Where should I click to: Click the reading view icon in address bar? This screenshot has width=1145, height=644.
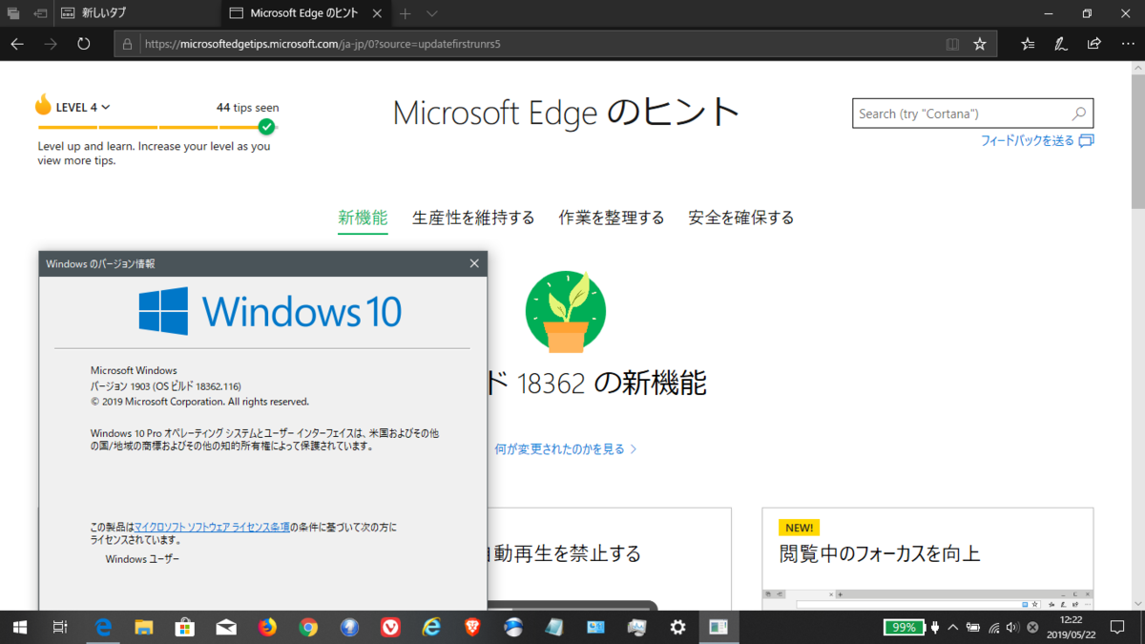(x=951, y=44)
